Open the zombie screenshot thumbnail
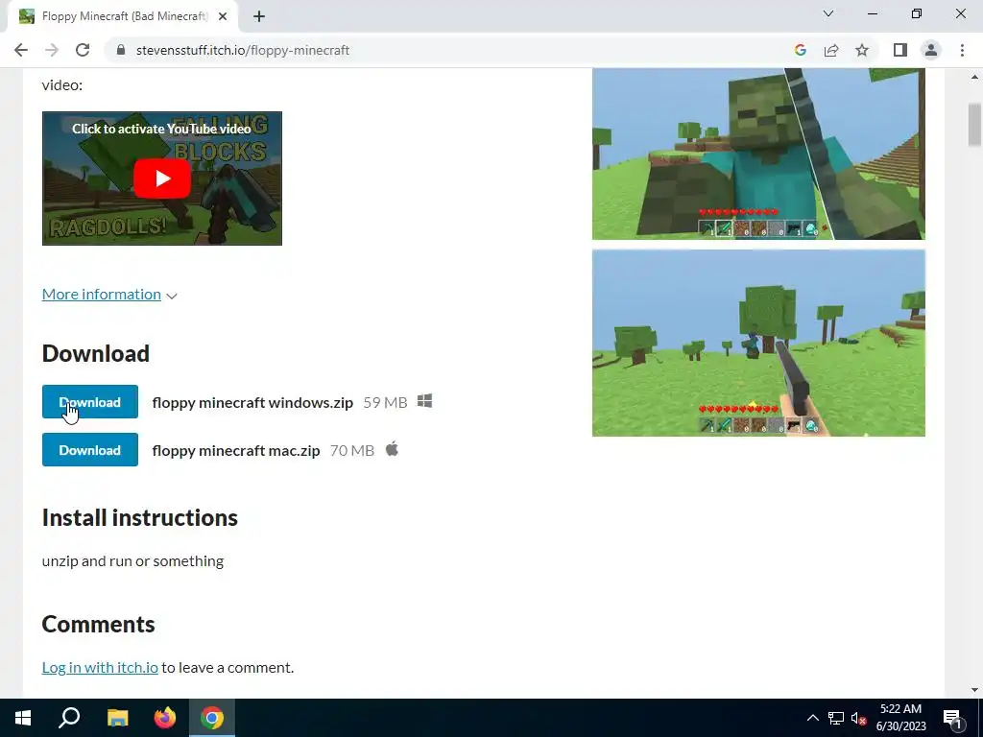 click(758, 154)
